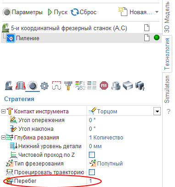Click the page icon in the Пиление row
This screenshot has width=175, height=187.
tap(147, 37)
